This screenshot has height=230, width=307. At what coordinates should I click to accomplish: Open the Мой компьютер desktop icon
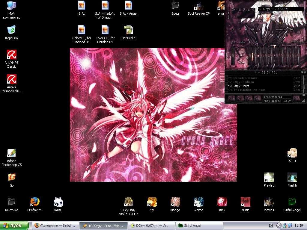[x=12, y=10]
